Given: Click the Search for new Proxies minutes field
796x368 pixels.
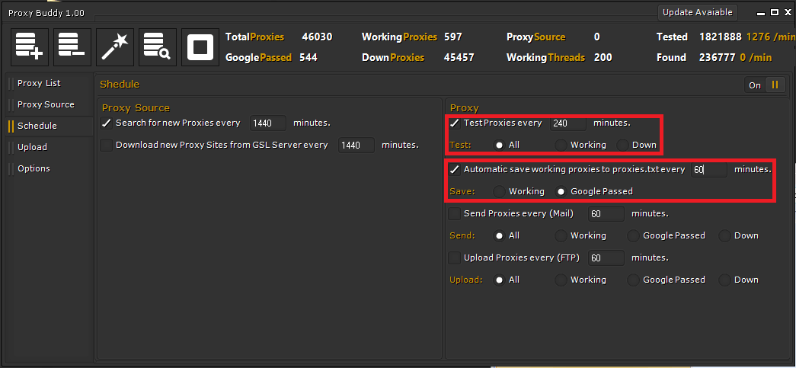Looking at the screenshot, I should point(268,123).
